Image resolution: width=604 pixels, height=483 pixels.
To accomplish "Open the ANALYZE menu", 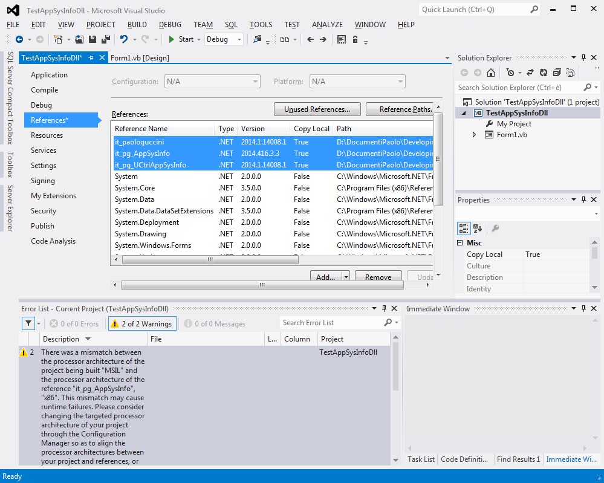I will coord(328,25).
